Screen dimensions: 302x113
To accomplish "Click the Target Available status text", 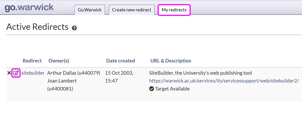I will (172, 89).
